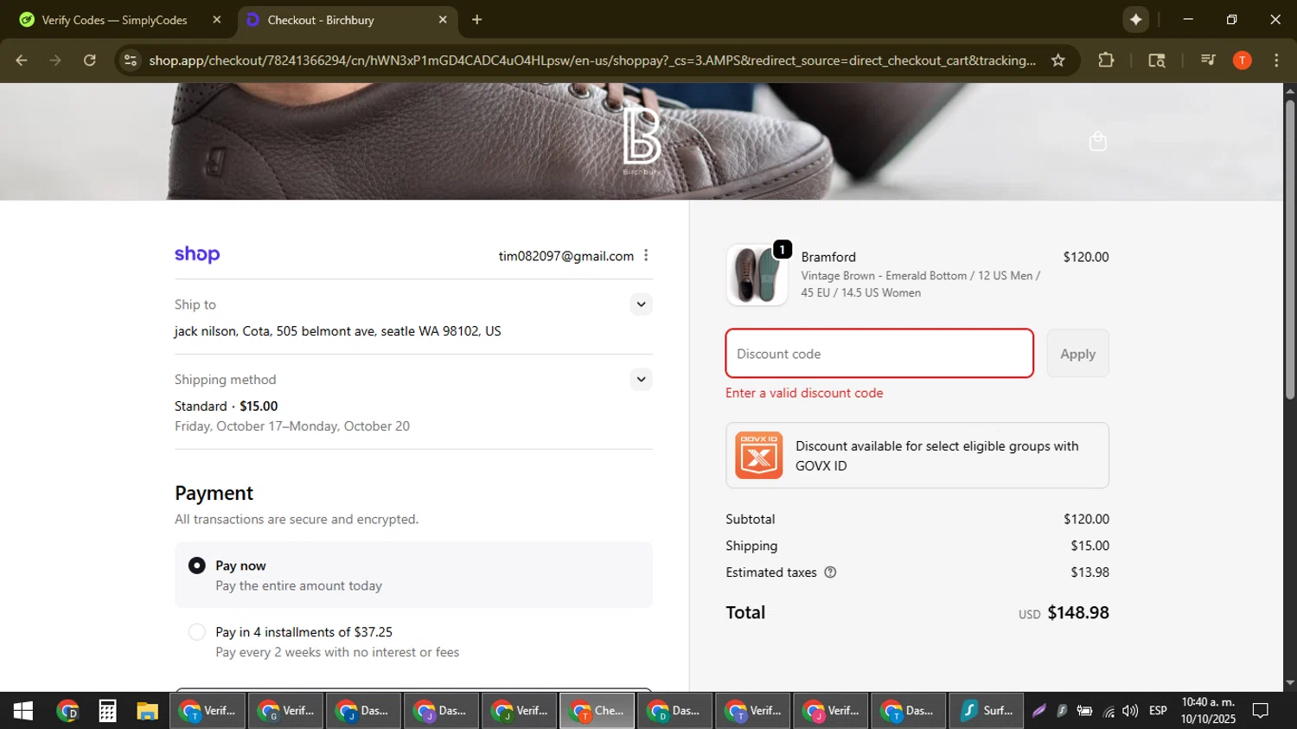
Task: Reload the checkout page
Action: pos(90,61)
